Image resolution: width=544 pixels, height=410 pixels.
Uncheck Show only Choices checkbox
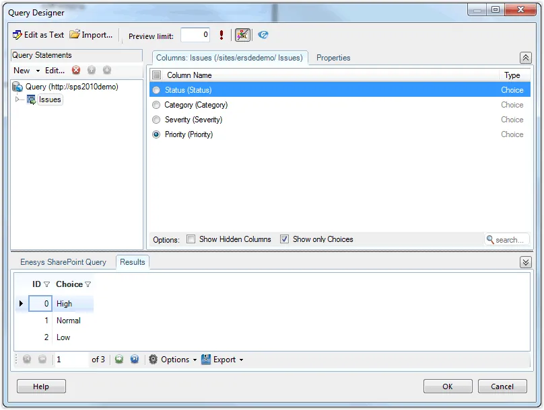point(285,239)
